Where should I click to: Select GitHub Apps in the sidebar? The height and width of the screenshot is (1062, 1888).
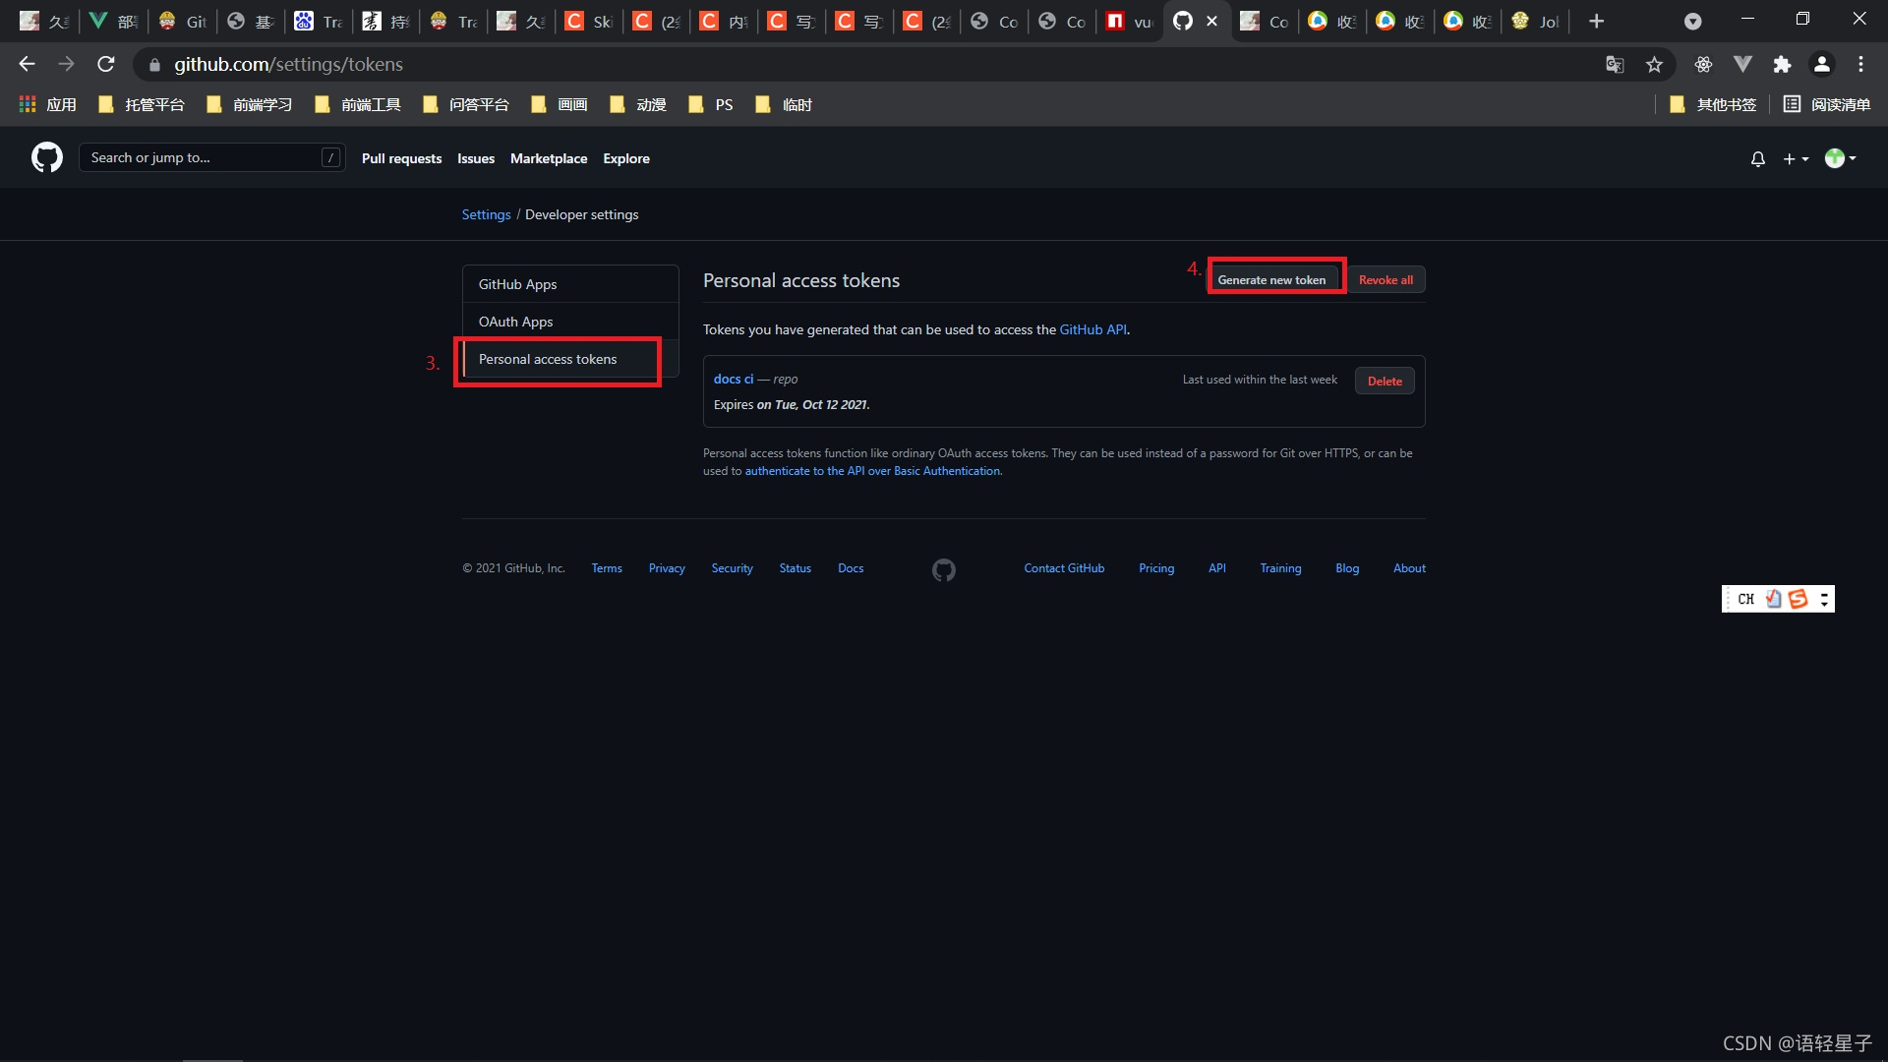(517, 284)
